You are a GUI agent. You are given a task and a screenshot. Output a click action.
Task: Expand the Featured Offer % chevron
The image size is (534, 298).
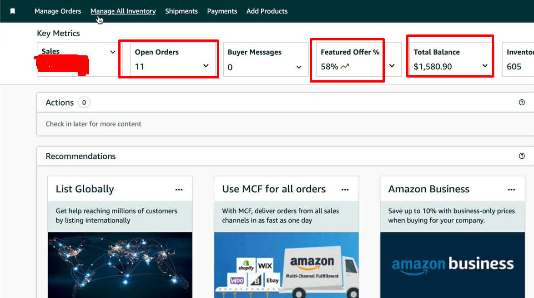pos(392,66)
